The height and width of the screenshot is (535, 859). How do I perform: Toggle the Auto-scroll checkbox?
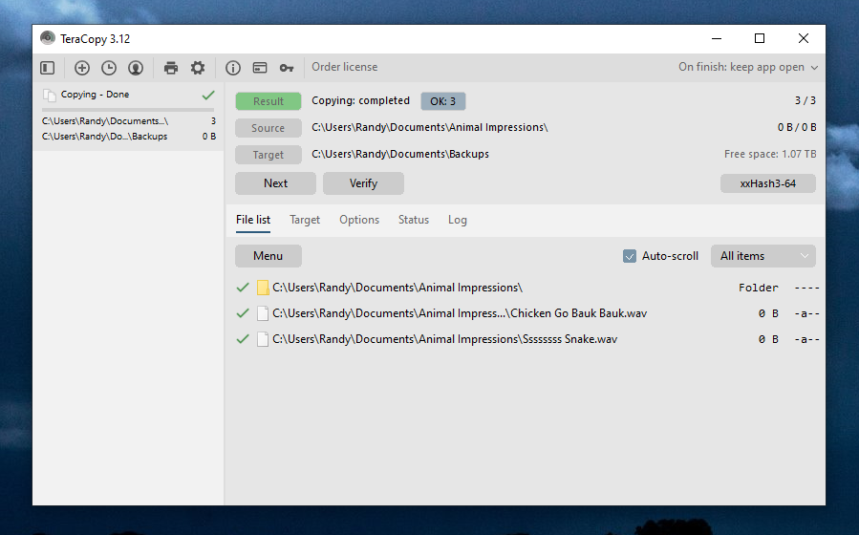[x=630, y=256]
